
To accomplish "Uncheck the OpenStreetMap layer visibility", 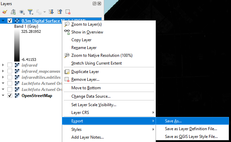I will point(10,96).
